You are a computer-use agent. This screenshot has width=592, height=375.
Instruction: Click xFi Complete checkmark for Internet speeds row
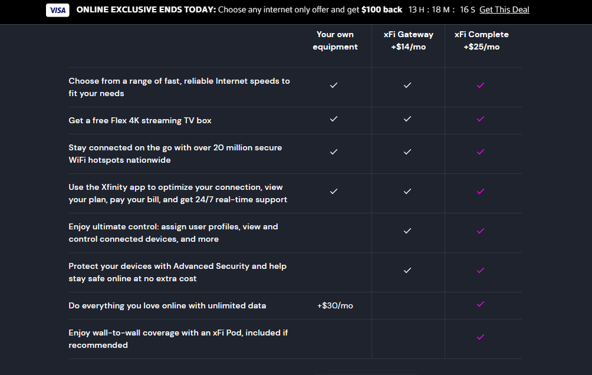click(480, 85)
